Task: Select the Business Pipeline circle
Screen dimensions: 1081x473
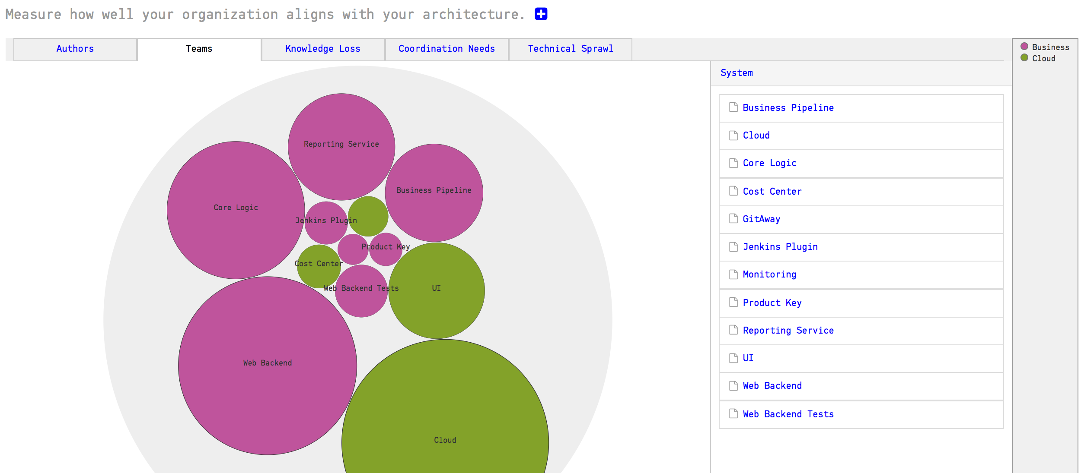Action: [x=434, y=193]
